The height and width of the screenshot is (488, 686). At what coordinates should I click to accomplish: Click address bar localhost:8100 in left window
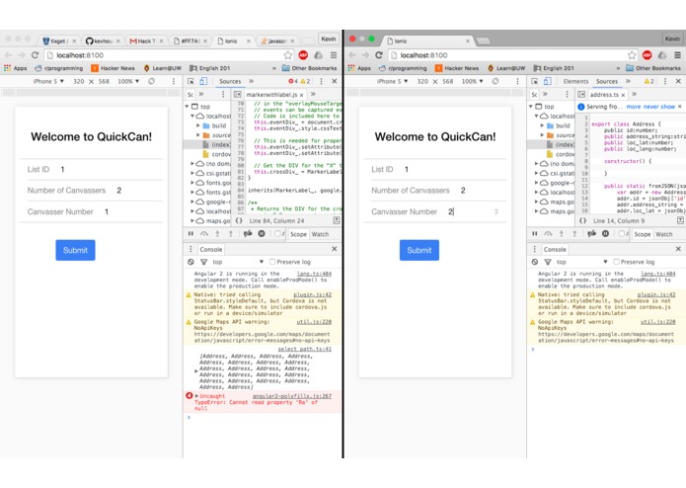(164, 55)
